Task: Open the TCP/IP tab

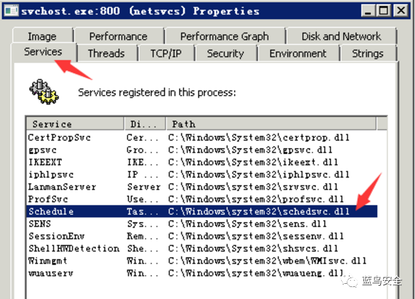Action: click(x=166, y=53)
